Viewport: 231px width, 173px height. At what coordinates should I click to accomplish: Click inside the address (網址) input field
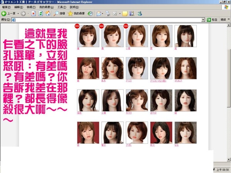tap(109, 20)
